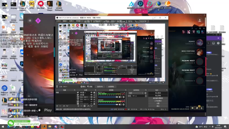Click 选择颜色 select color button
The width and height of the screenshot is (229, 129).
coord(111,87)
